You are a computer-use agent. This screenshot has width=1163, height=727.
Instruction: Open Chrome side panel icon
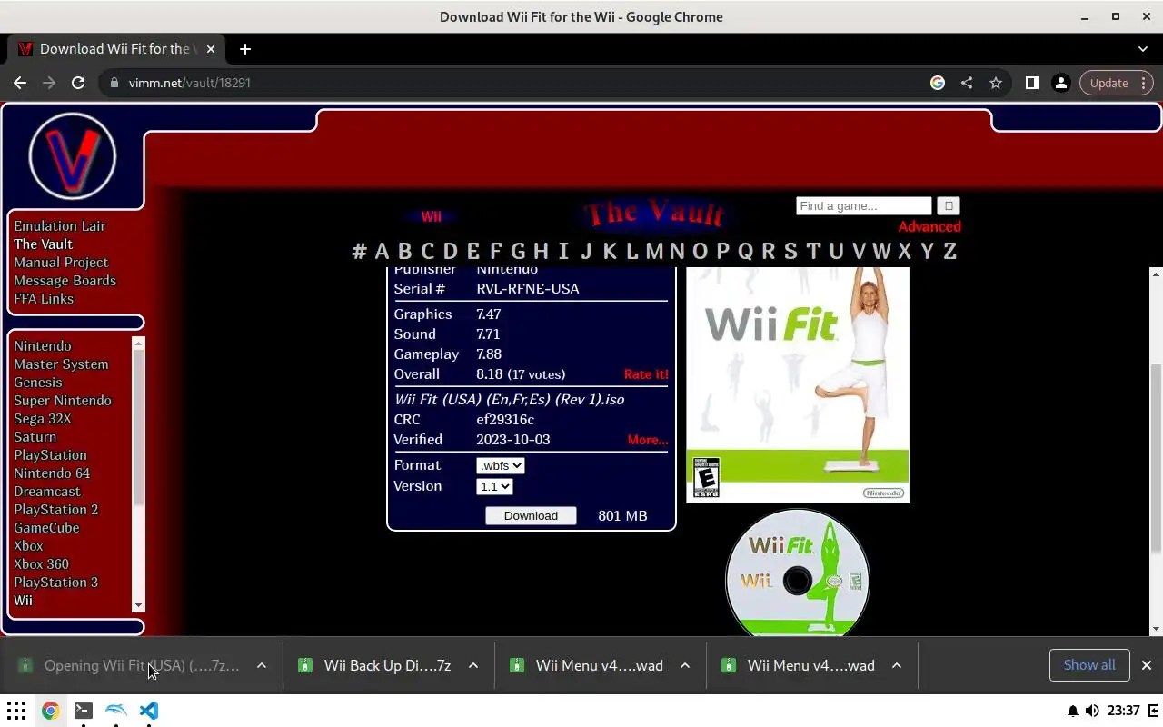pyautogui.click(x=1031, y=83)
